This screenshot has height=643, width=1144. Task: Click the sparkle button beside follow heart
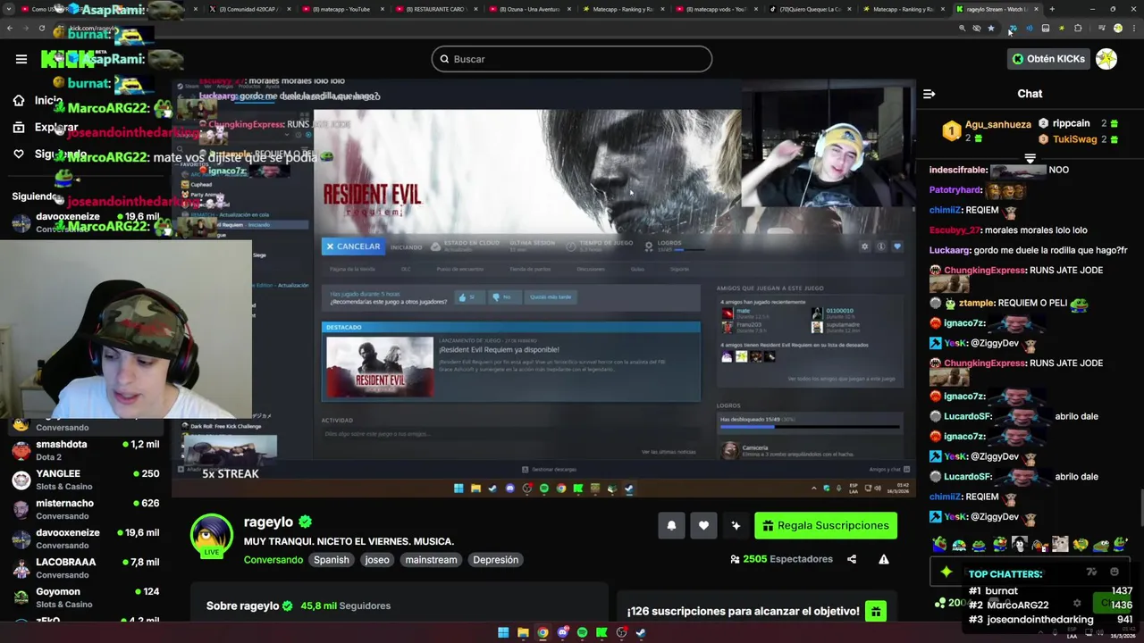736,525
